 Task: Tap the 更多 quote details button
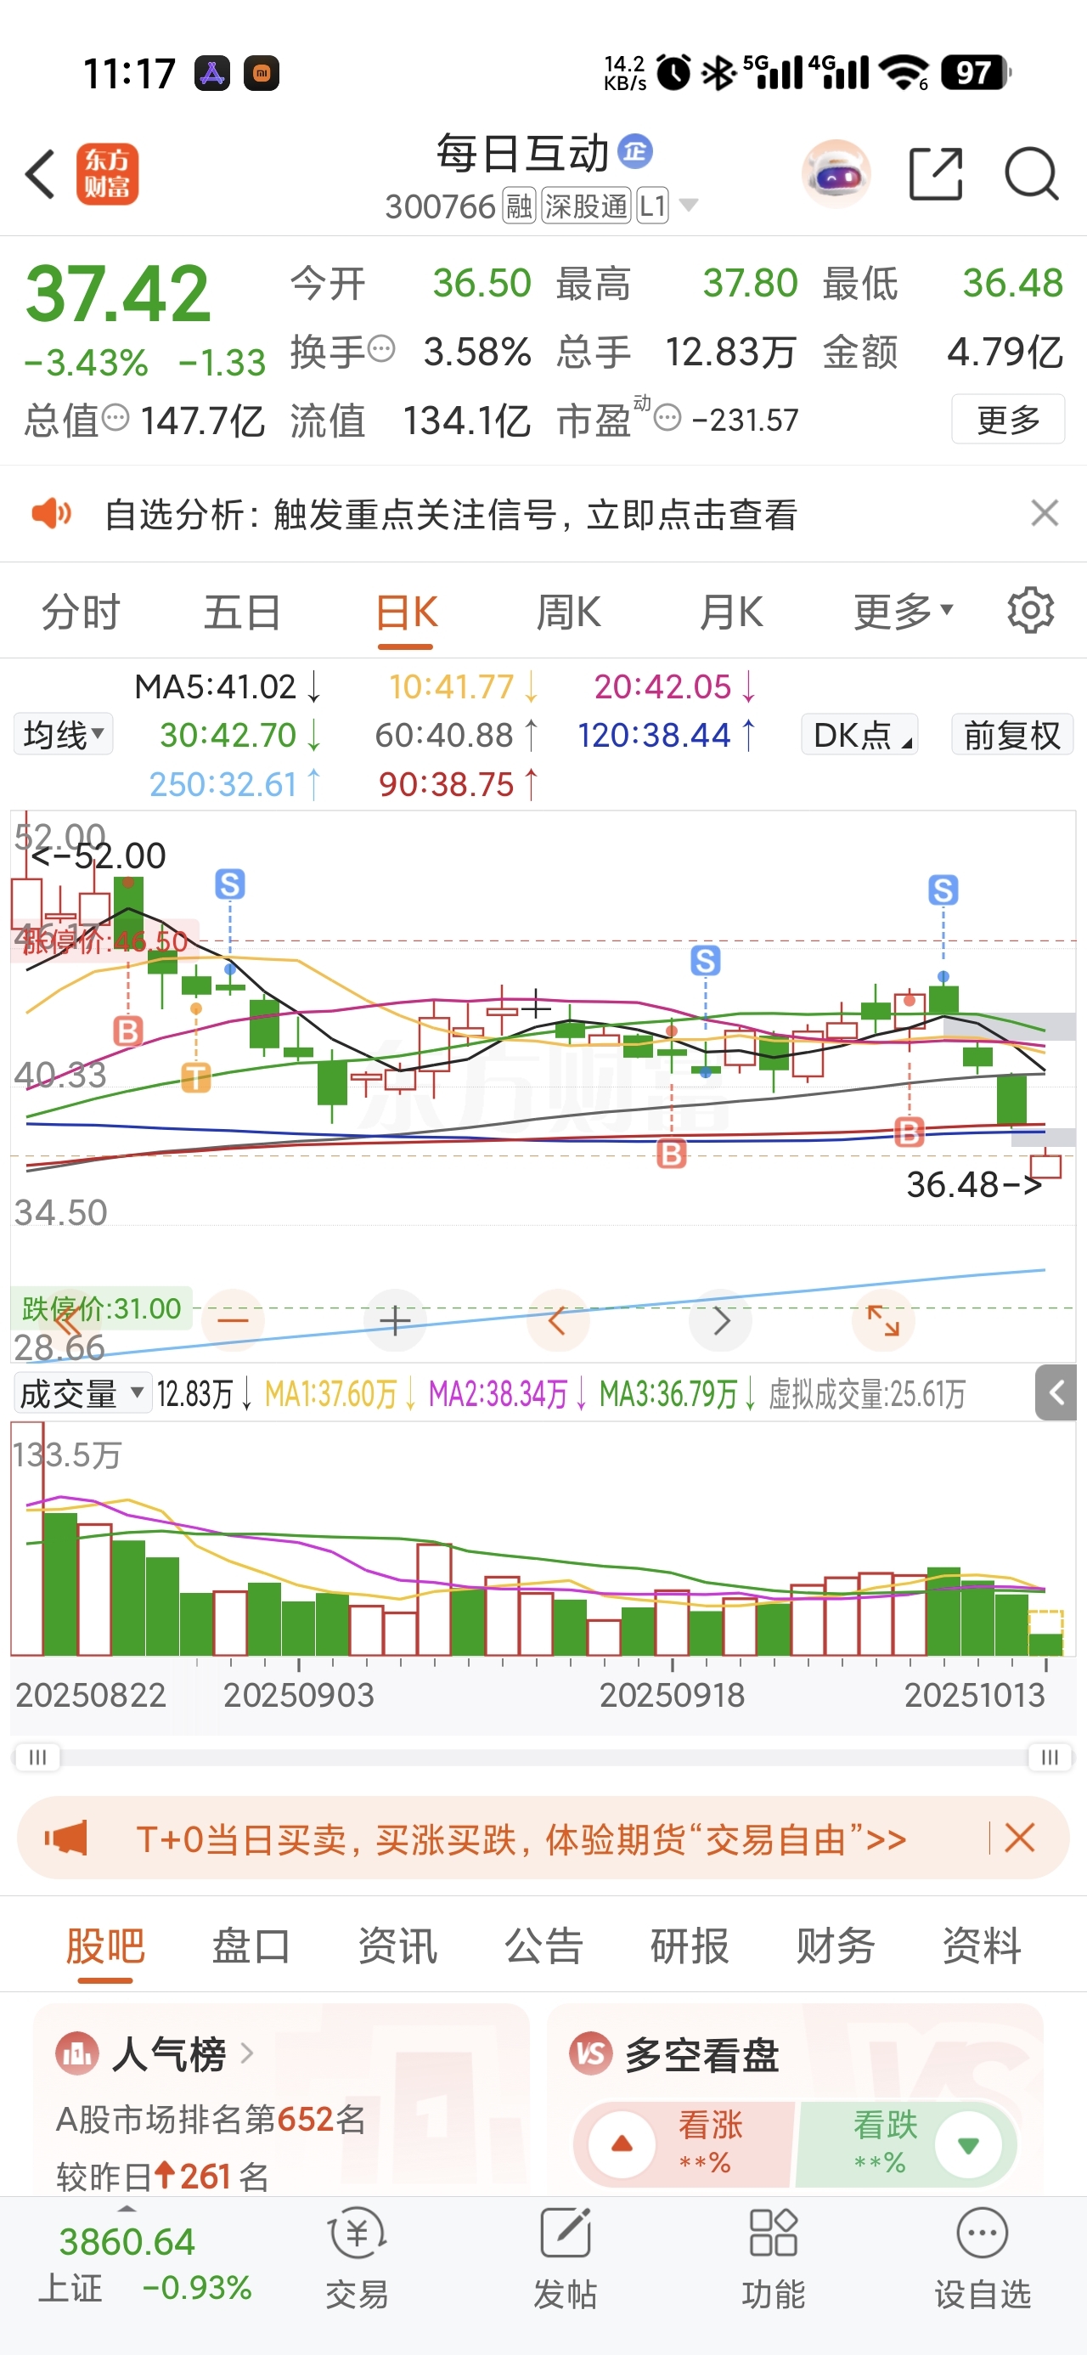point(1007,420)
